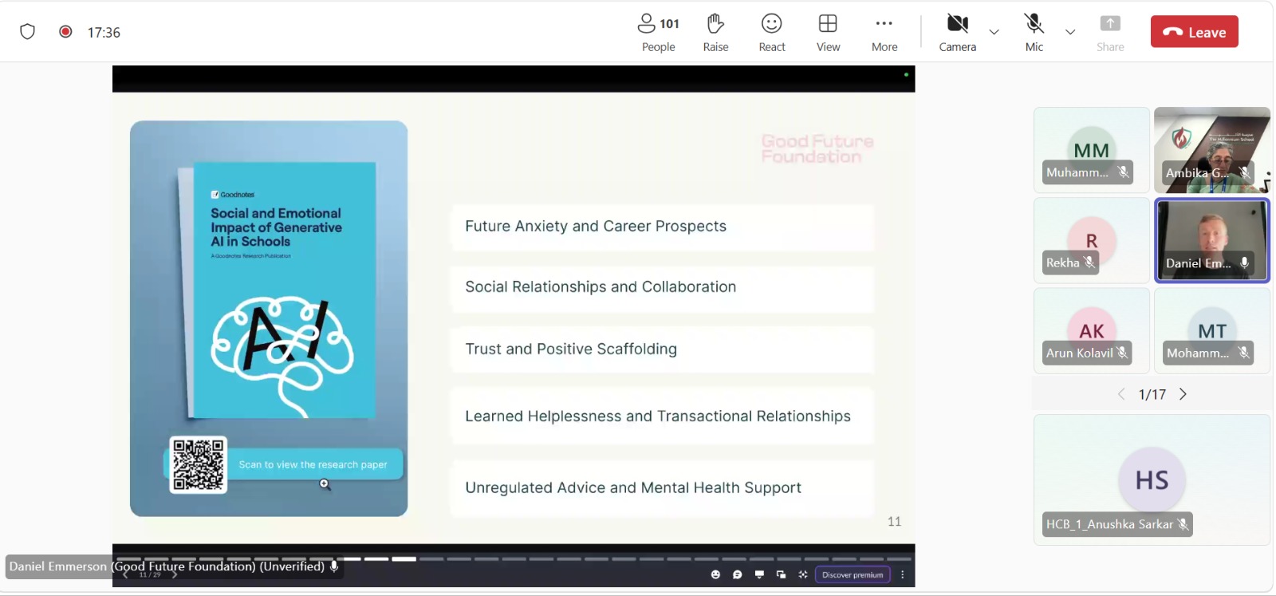
Task: Click the comment bubble icon in presentation bar
Action: click(737, 574)
